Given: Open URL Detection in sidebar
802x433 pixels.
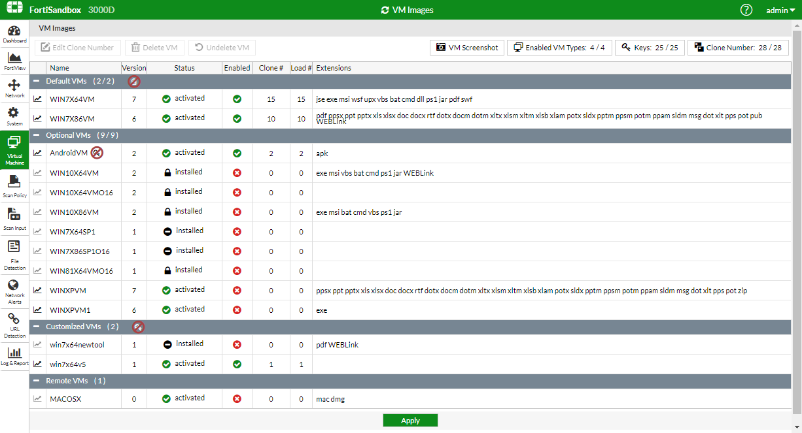Looking at the screenshot, I should pos(14,325).
